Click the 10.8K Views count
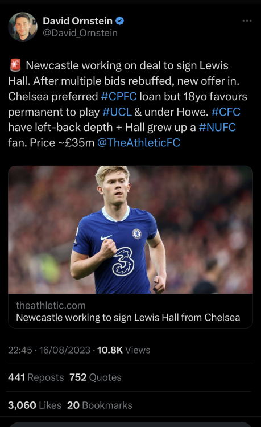Viewport: 261px width, 427px height. click(x=123, y=350)
